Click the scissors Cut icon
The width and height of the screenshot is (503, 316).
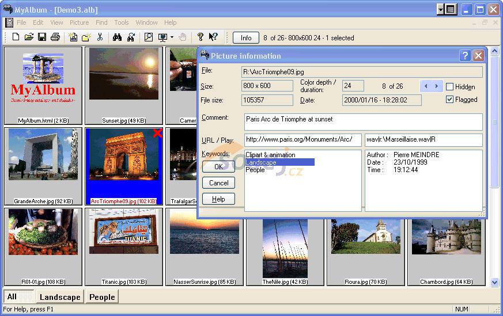click(100, 37)
